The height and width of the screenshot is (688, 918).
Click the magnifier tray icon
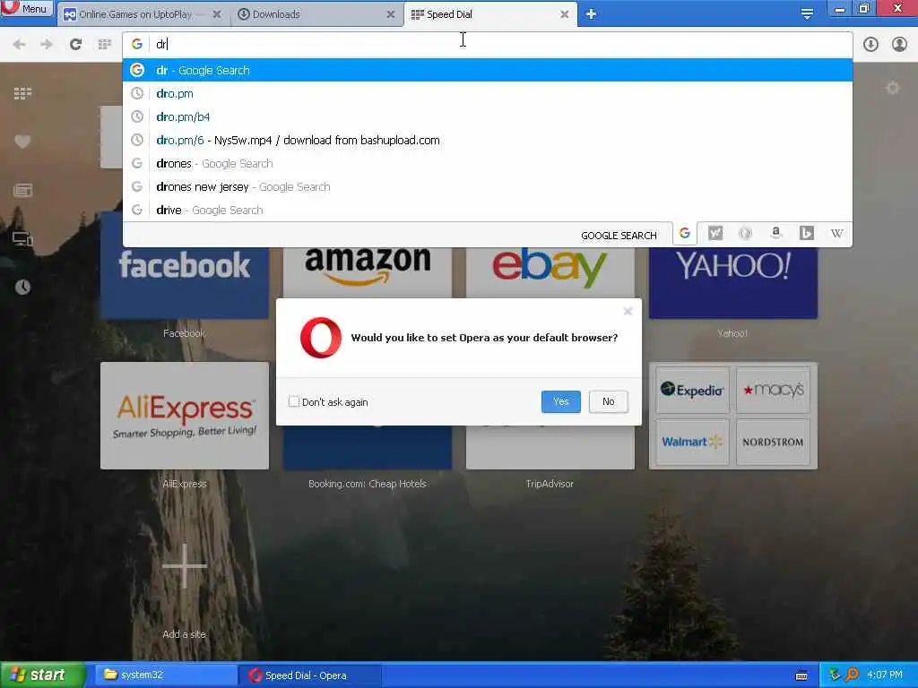coord(852,675)
